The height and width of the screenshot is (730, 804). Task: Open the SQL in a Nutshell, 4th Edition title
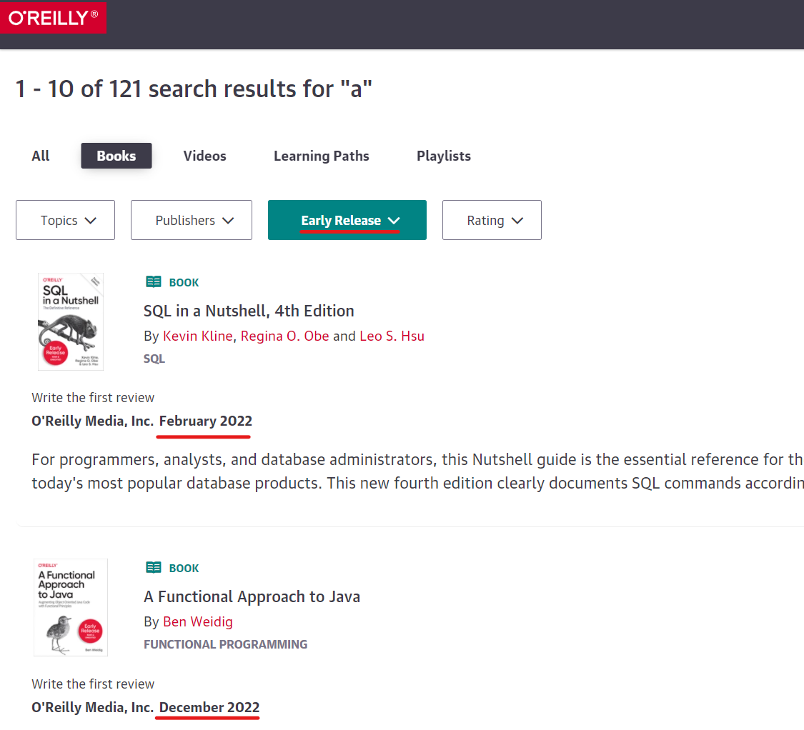[249, 311]
